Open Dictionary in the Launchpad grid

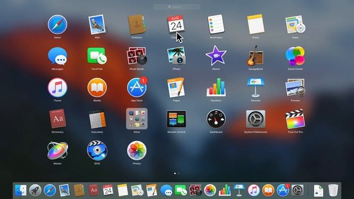point(58,119)
